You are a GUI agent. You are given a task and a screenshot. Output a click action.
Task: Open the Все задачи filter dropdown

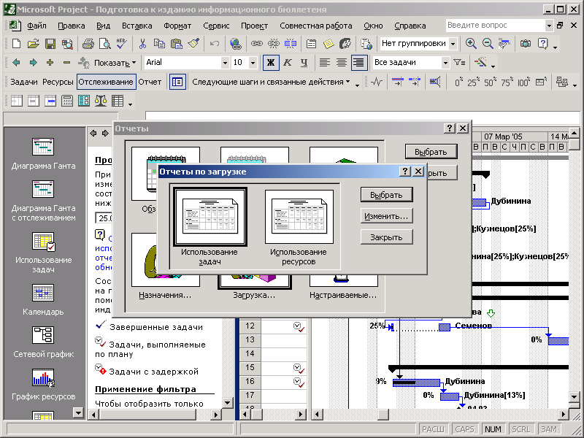tap(445, 63)
